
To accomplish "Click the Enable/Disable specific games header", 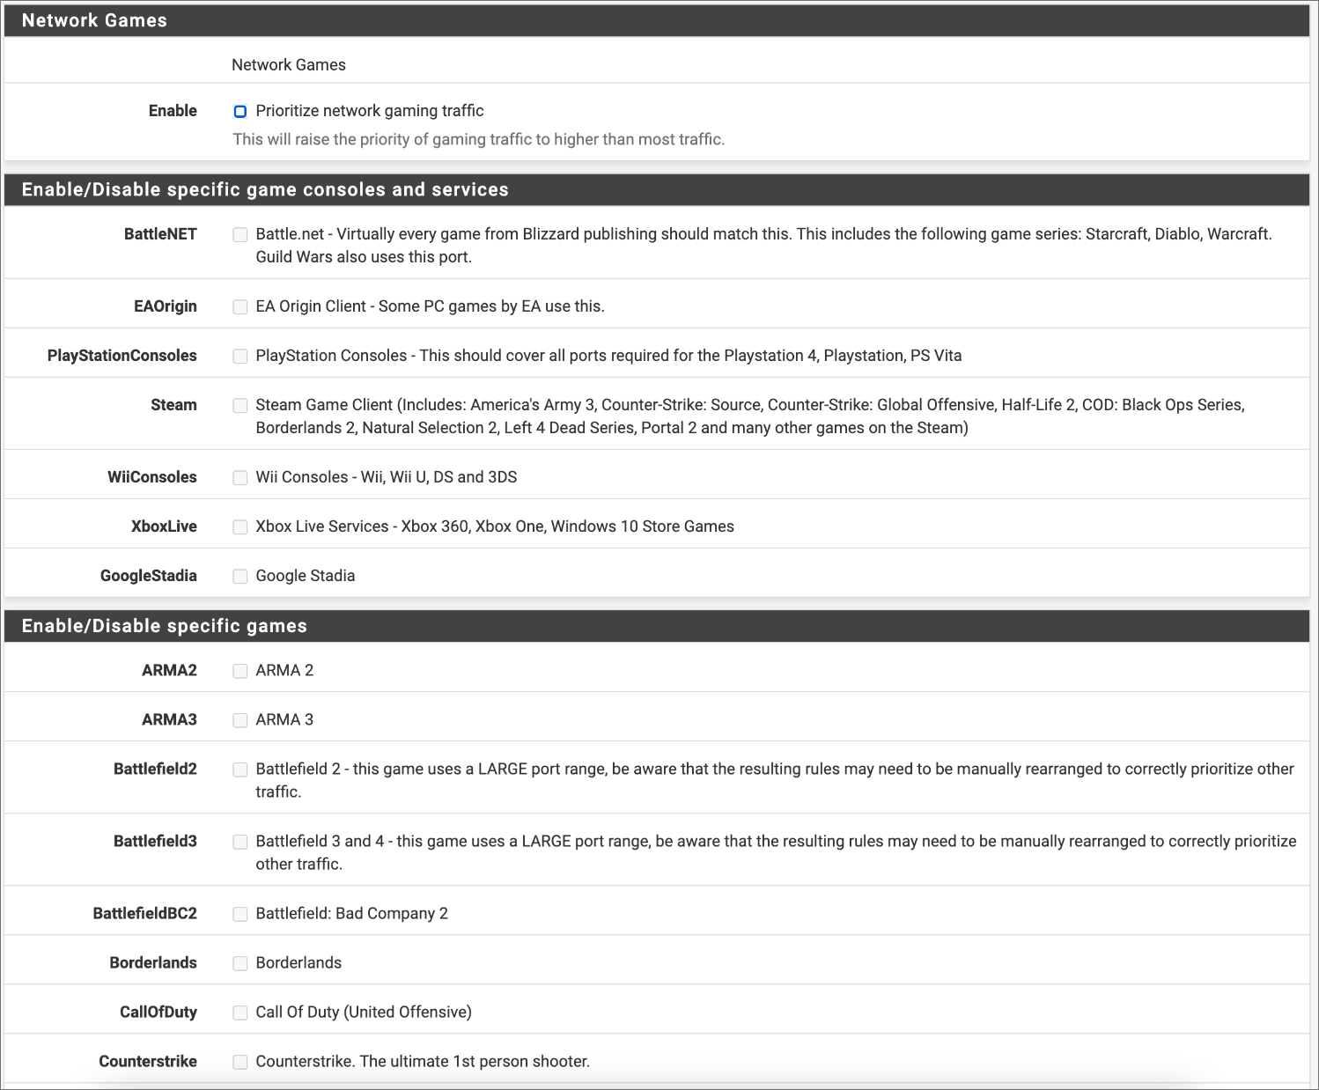I will [x=164, y=626].
